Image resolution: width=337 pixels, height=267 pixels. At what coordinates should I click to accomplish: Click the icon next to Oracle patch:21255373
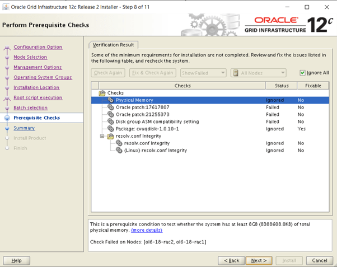click(111, 115)
